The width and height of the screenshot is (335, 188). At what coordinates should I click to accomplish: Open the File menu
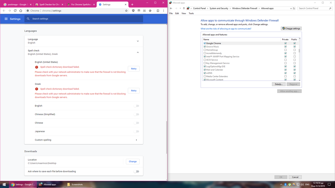(x=171, y=13)
